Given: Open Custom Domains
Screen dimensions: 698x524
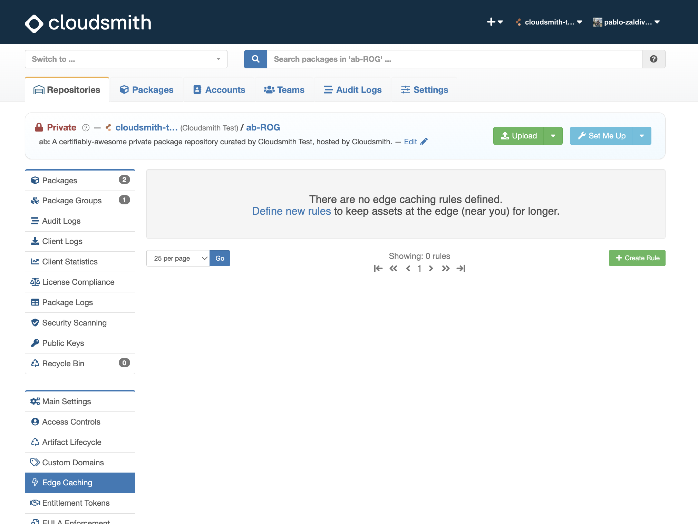Looking at the screenshot, I should click(x=80, y=463).
